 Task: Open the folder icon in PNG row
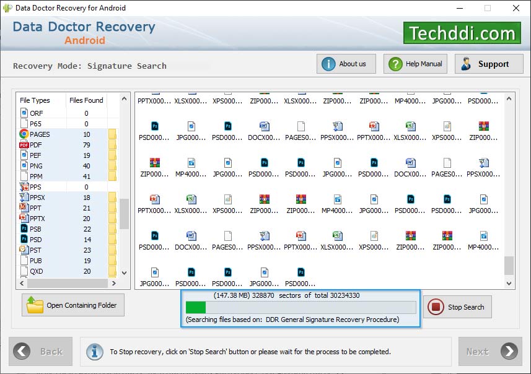pyautogui.click(x=112, y=165)
